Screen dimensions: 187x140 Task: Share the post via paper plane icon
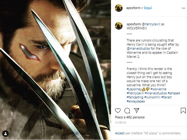point(137,110)
